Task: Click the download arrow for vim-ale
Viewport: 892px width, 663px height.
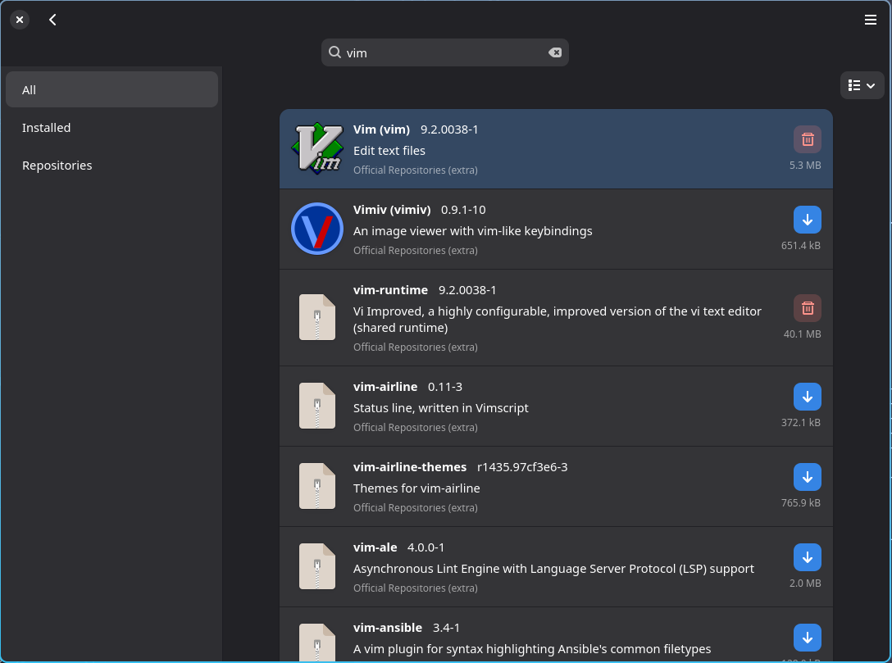Action: coord(807,557)
